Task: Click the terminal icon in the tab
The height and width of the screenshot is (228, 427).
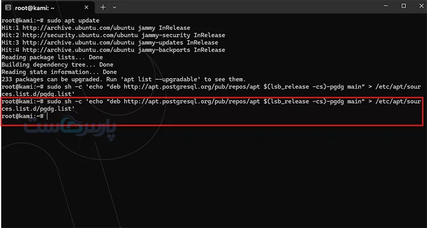Action: click(x=8, y=7)
